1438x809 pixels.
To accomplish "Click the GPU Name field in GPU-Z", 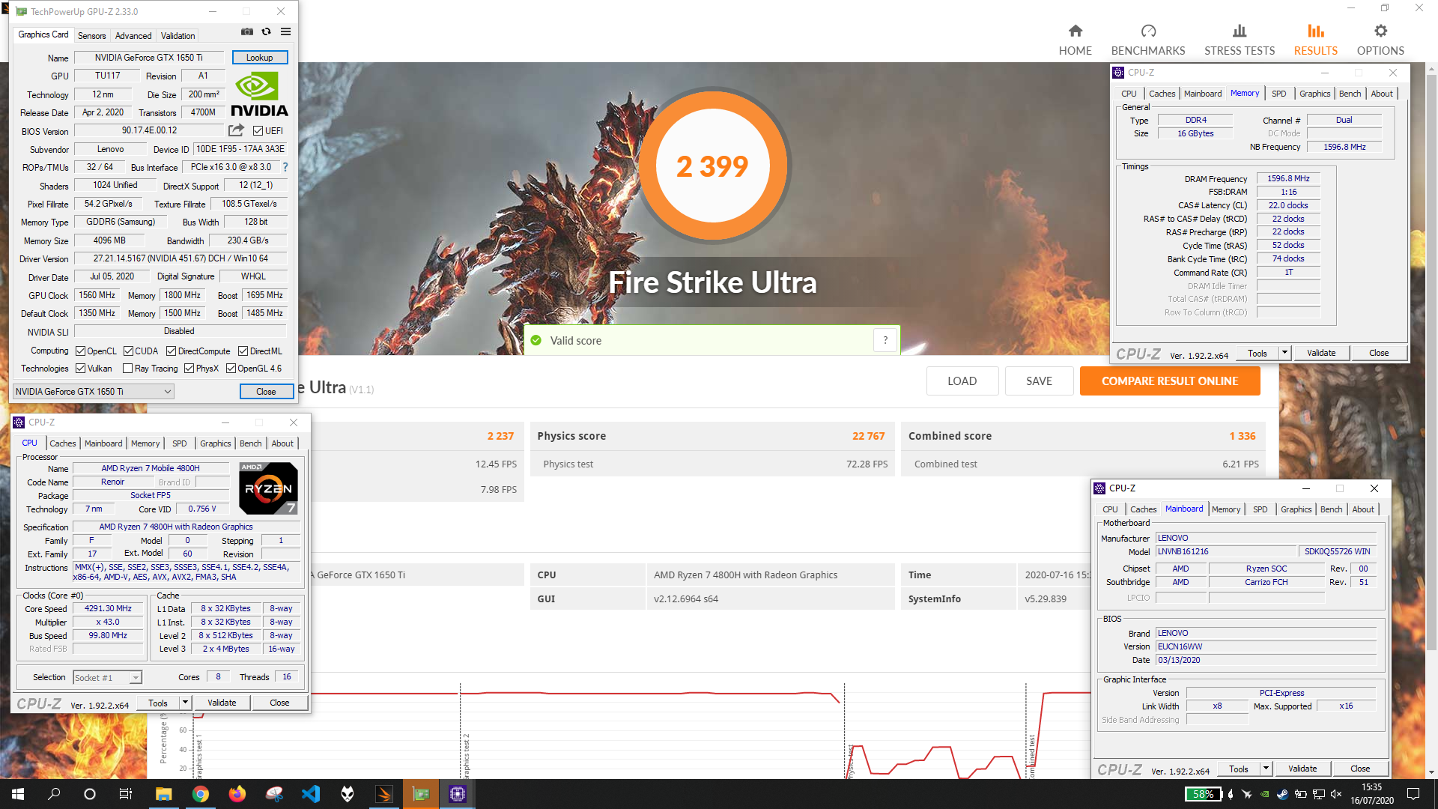I will [x=148, y=57].
